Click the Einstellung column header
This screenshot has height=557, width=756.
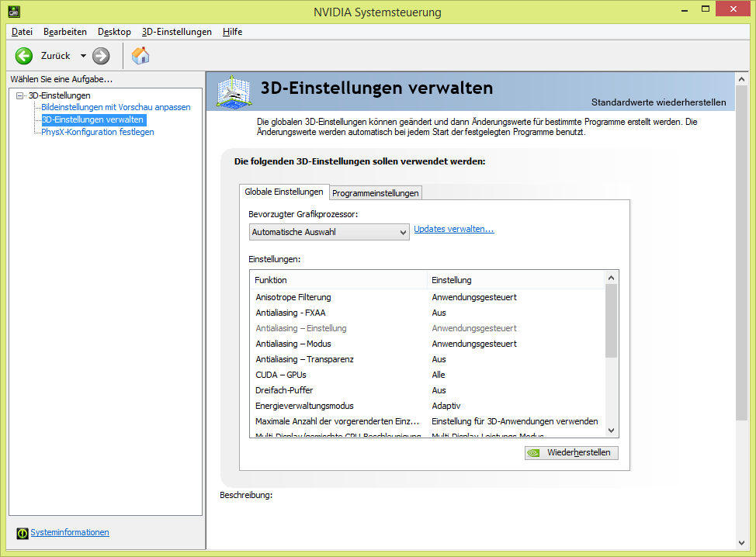[515, 280]
